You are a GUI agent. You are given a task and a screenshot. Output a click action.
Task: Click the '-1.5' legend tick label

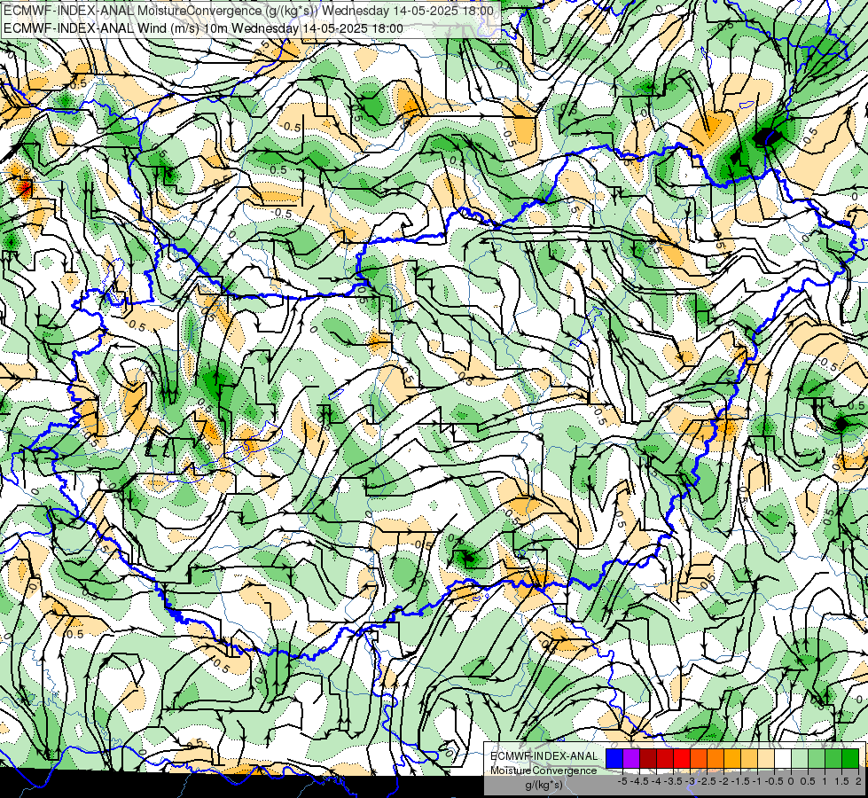tap(740, 781)
